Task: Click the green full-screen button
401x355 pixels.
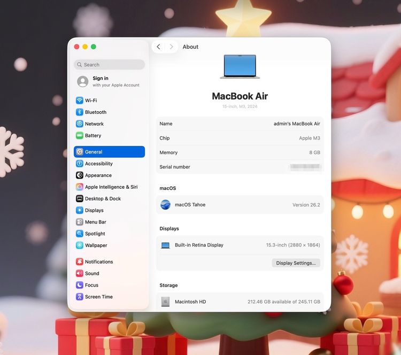Action: [x=94, y=47]
